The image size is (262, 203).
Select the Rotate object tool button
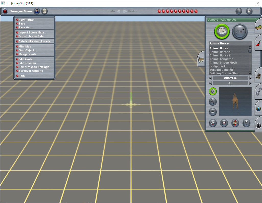[x=213, y=112]
